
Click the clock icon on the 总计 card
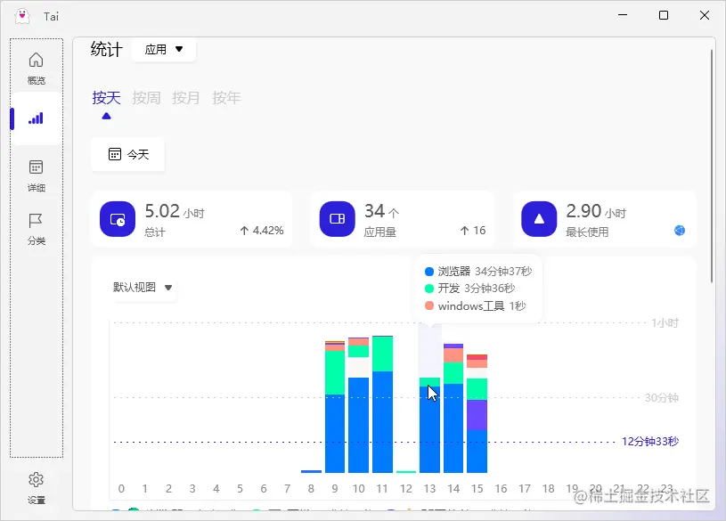[x=118, y=219]
